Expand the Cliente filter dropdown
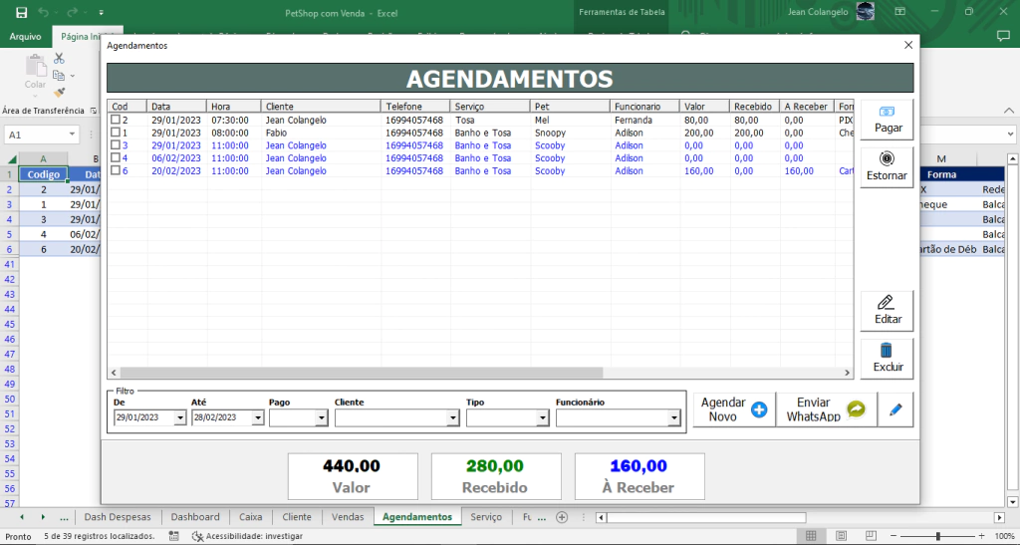The height and width of the screenshot is (545, 1020). (453, 419)
